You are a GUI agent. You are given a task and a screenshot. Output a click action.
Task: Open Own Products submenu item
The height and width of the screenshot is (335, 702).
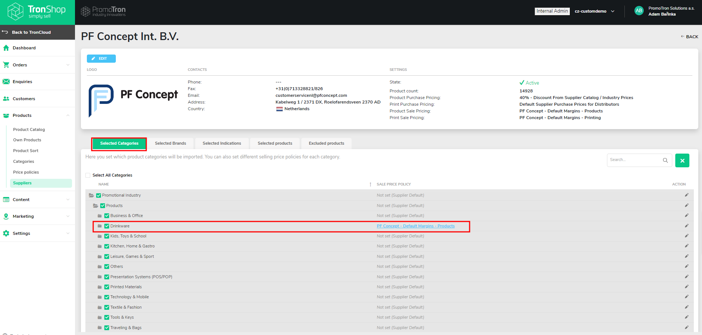click(x=27, y=140)
